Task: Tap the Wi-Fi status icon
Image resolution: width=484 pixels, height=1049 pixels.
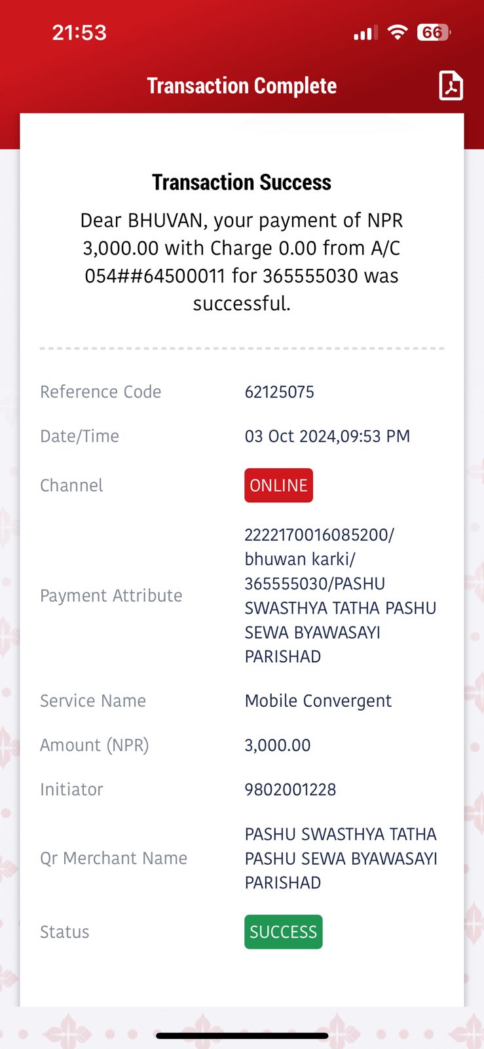Action: [x=398, y=32]
